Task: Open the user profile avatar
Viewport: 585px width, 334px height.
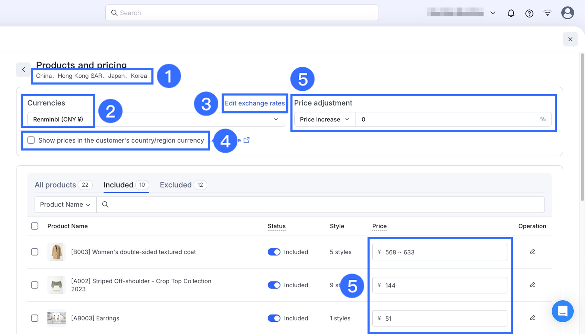Action: (567, 13)
